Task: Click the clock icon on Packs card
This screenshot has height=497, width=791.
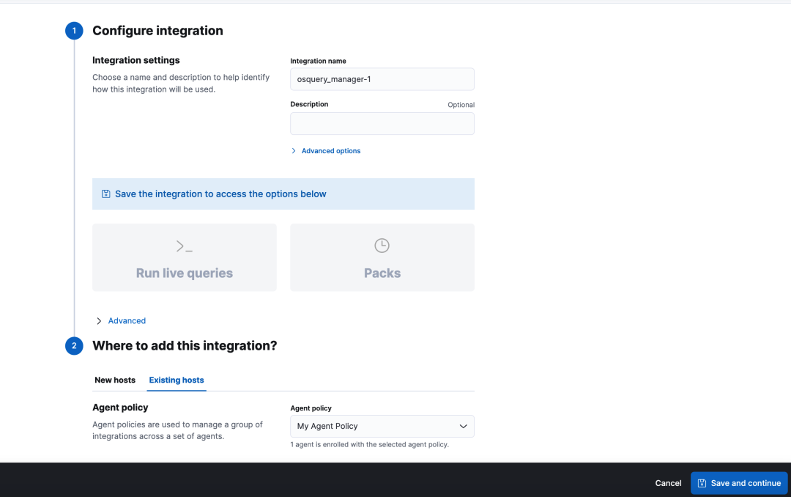Action: pyautogui.click(x=382, y=246)
